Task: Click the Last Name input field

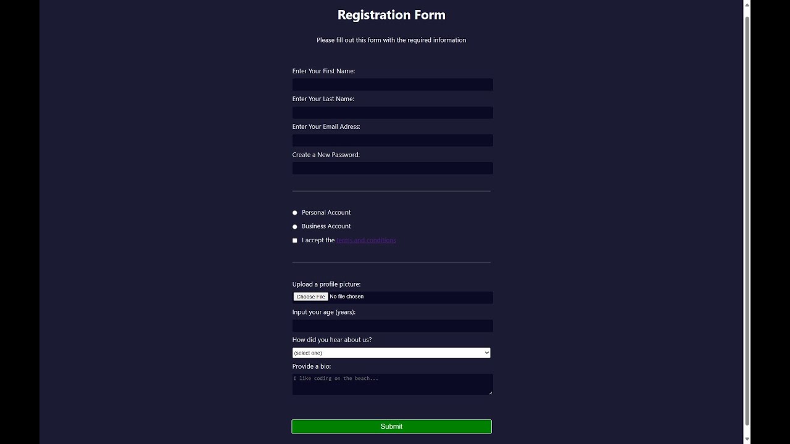Action: click(392, 113)
